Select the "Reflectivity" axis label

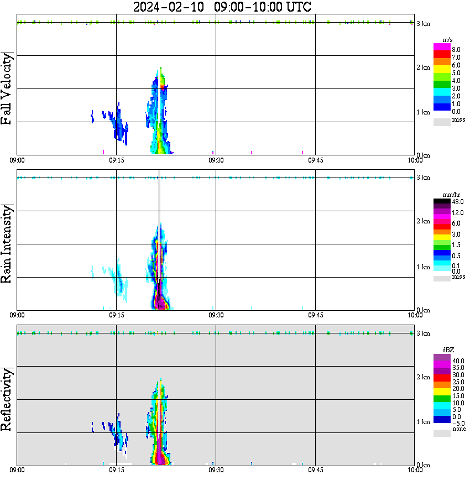tap(7, 399)
